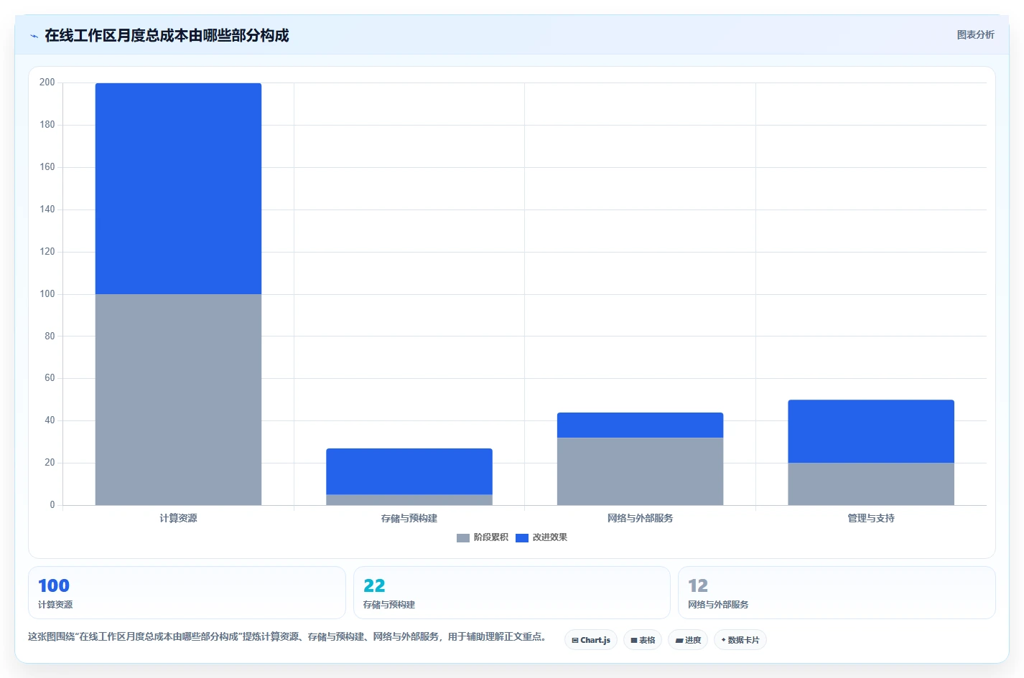This screenshot has height=678, width=1024.
Task: Click the lightning icon beside the chart title
Action: pos(34,36)
